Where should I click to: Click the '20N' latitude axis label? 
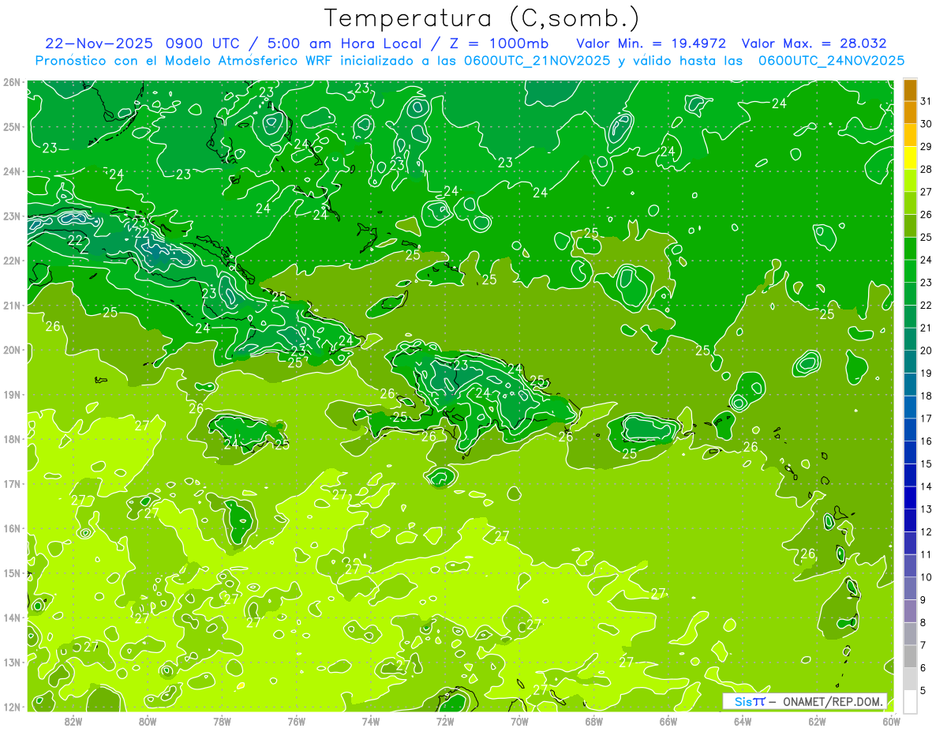[12, 350]
